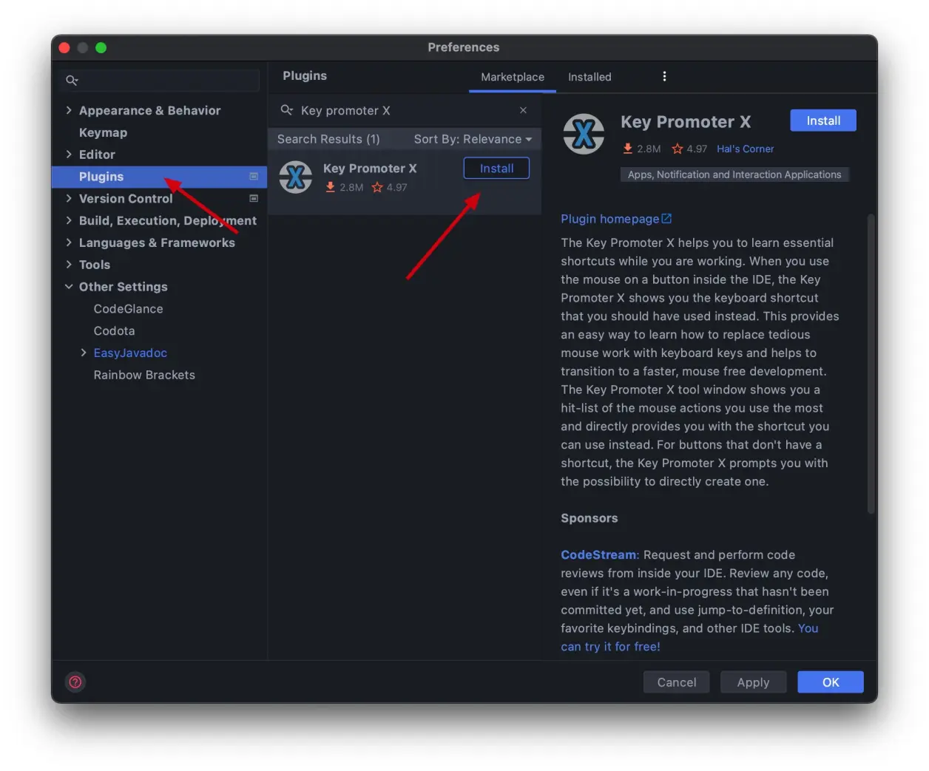This screenshot has height=771, width=929.
Task: Expand Languages & Frameworks node
Action: [x=69, y=242]
